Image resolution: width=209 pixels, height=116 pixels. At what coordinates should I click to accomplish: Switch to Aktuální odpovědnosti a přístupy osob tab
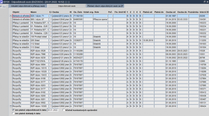point(28,6)
